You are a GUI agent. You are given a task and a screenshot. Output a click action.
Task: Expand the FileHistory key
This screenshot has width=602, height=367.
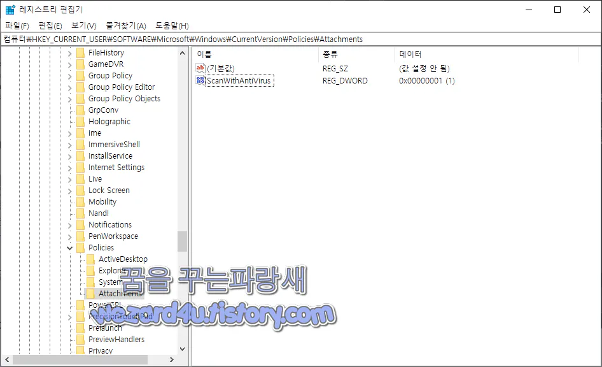pyautogui.click(x=69, y=54)
